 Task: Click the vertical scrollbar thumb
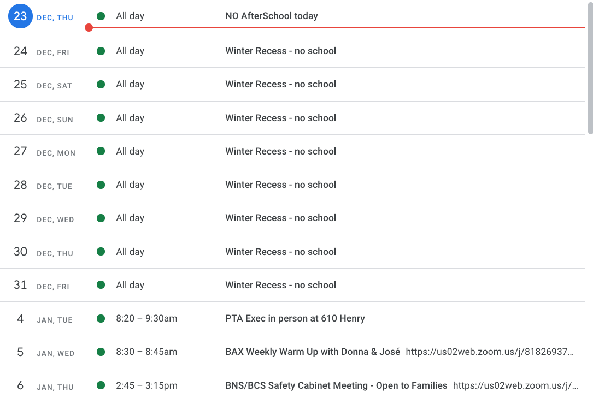(590, 67)
